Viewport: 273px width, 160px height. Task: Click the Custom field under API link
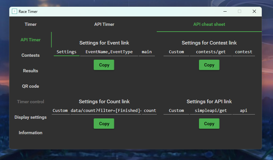coord(176,111)
